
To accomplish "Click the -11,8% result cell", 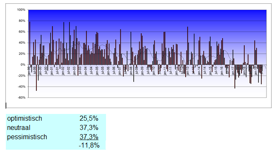I will [x=89, y=145].
